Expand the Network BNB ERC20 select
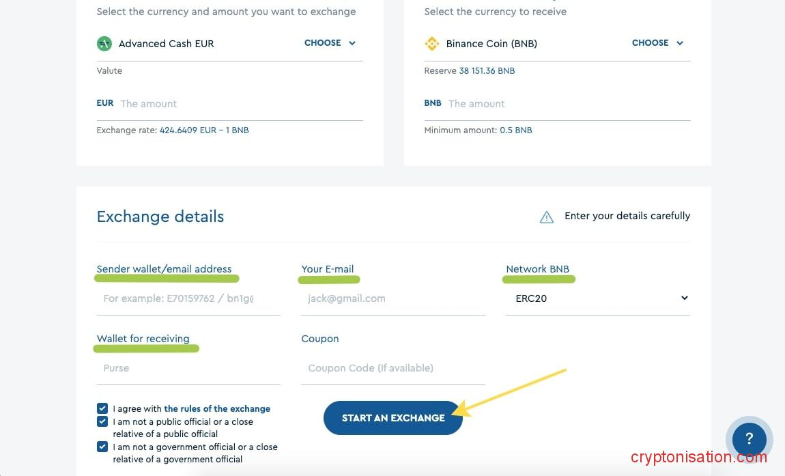Viewport: 785px width, 476px height. [597, 298]
